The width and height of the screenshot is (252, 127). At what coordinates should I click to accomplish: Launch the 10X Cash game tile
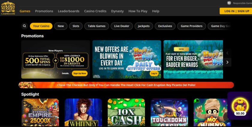pyautogui.click(x=126, y=112)
